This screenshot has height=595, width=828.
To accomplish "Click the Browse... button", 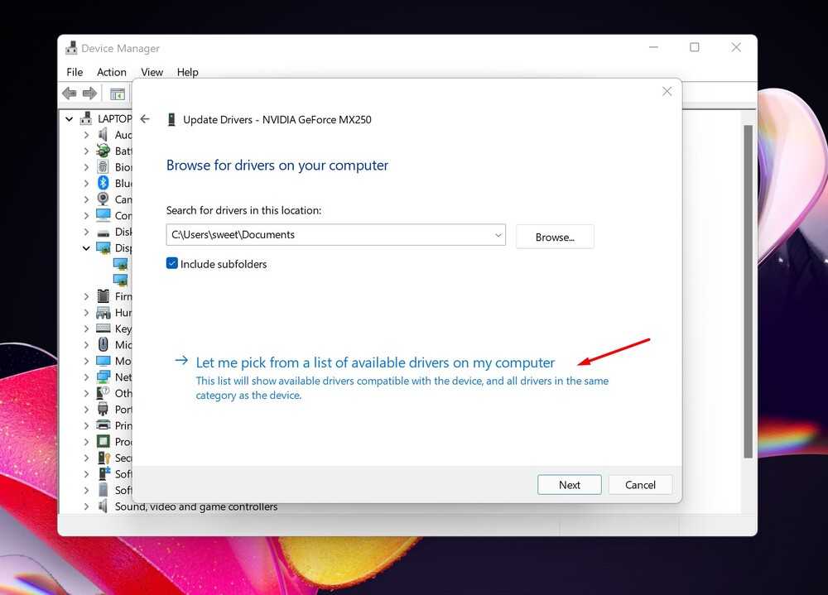I will click(554, 237).
